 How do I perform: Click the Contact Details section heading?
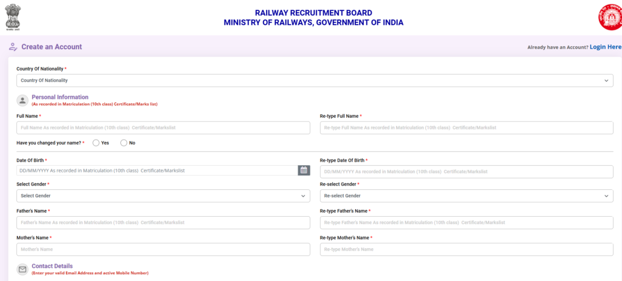coord(52,266)
